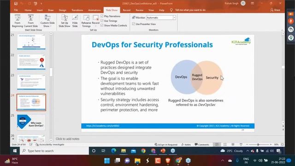Open Microsoft Edge on inner taskbar

114,151
